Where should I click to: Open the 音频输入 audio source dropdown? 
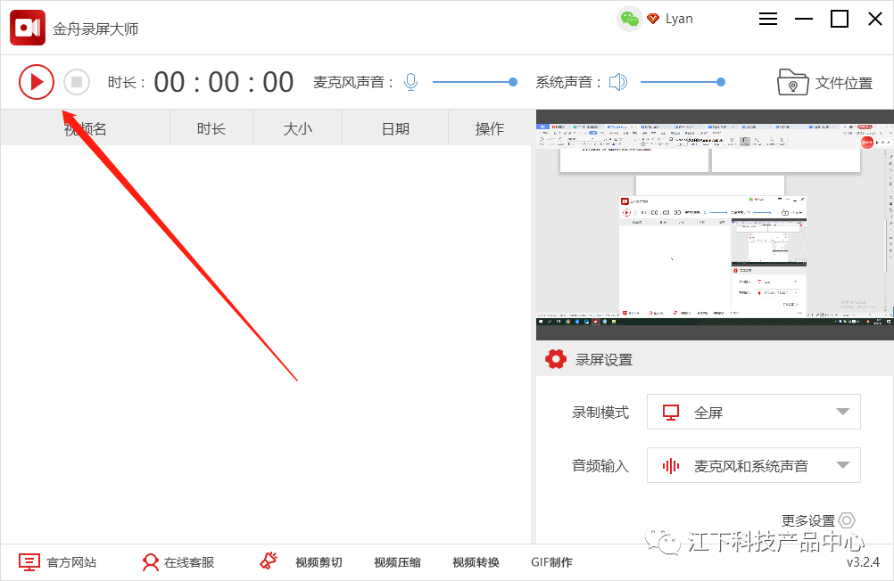(753, 465)
